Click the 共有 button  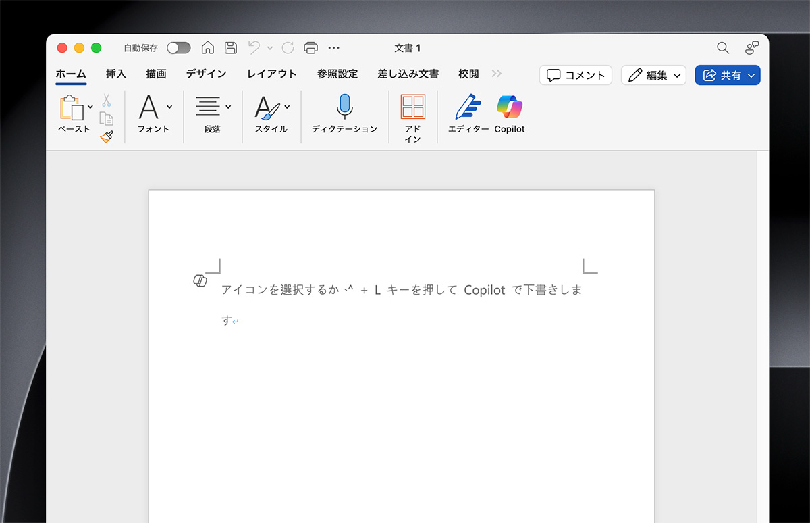(x=728, y=75)
